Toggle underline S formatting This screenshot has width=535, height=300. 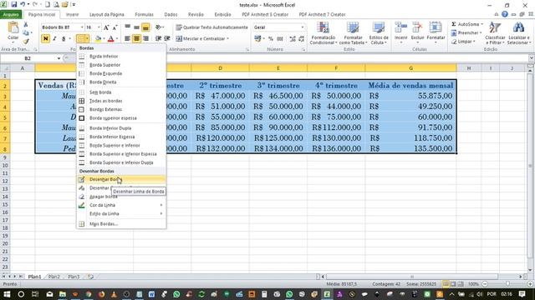(x=64, y=39)
